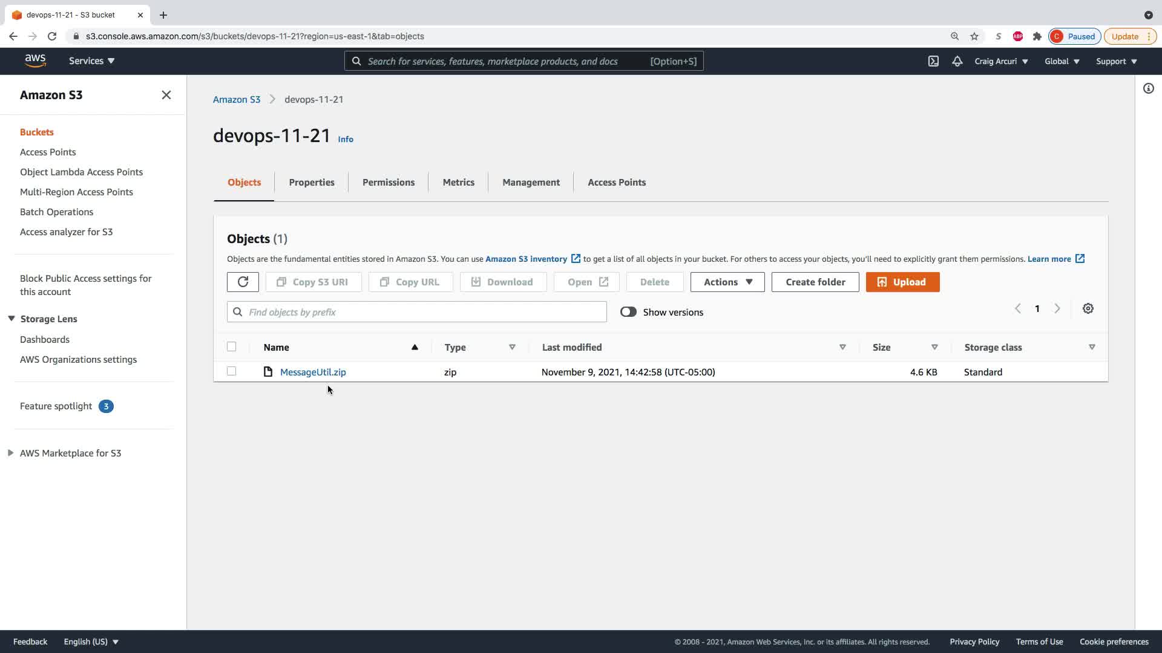Open AWS CloudShell from the top bar

[933, 61]
